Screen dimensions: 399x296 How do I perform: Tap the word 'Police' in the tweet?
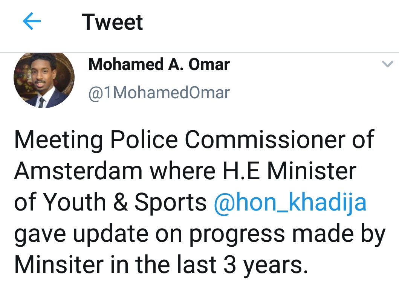pyautogui.click(x=144, y=140)
